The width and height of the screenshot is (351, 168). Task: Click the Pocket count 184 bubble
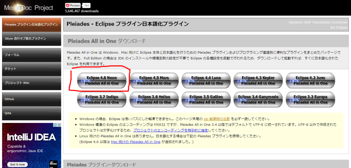click(86, 5)
